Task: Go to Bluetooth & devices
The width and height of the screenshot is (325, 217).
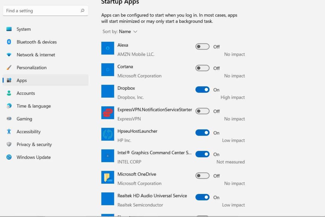Action: [x=46, y=42]
